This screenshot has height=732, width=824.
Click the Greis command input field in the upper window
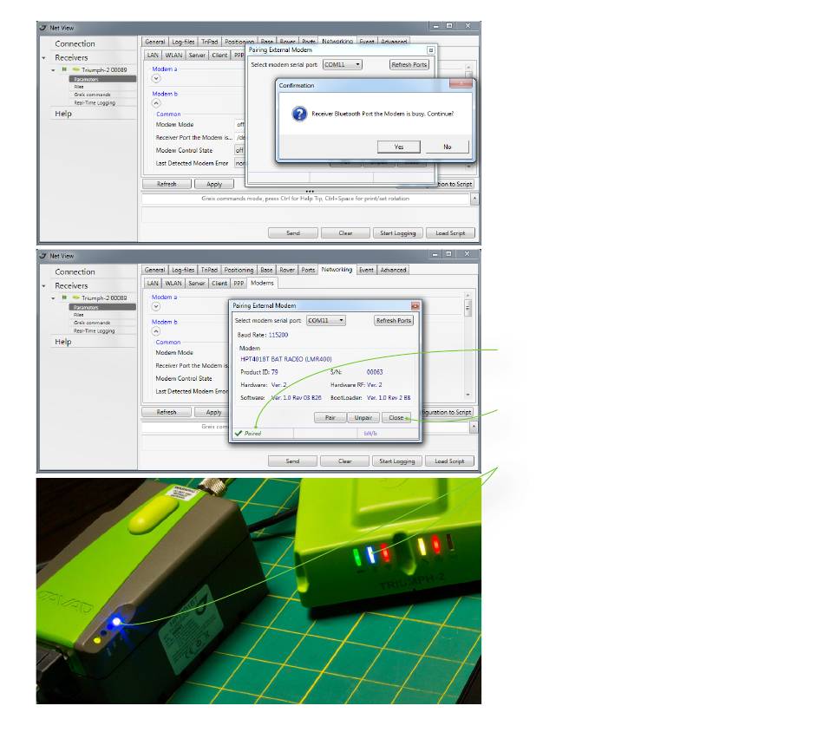305,199
